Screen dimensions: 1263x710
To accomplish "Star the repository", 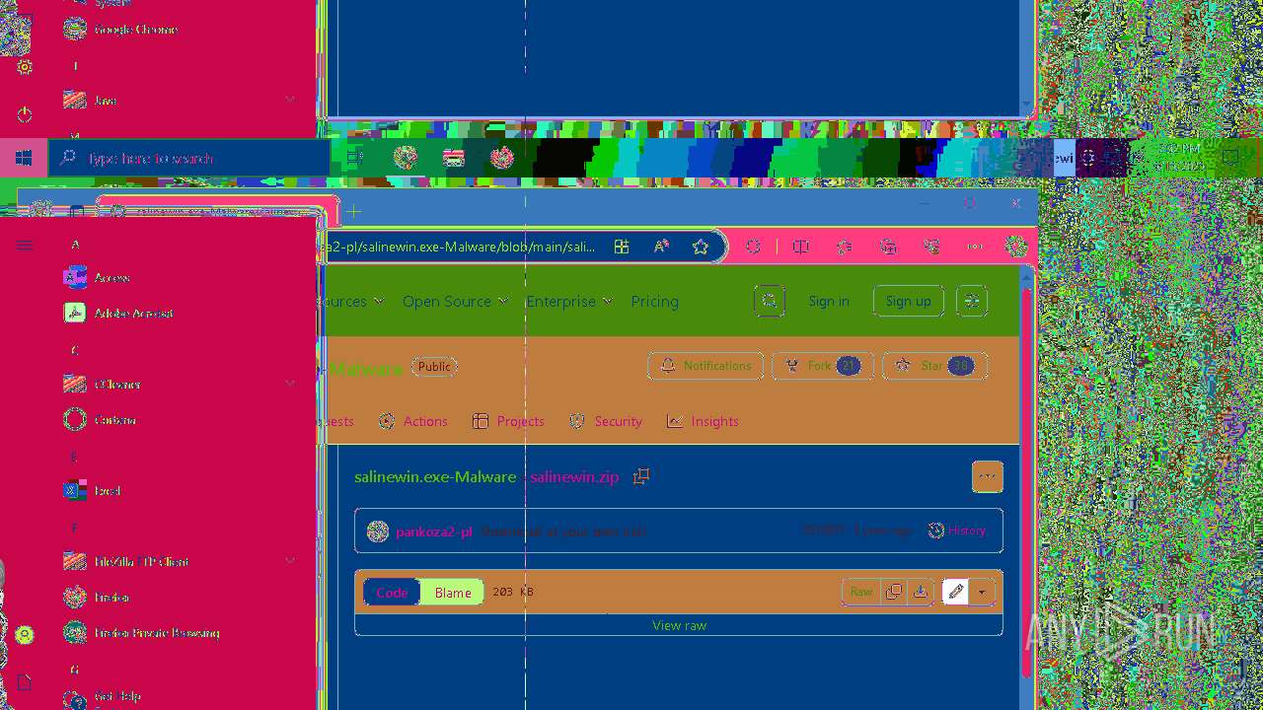I will coord(934,366).
